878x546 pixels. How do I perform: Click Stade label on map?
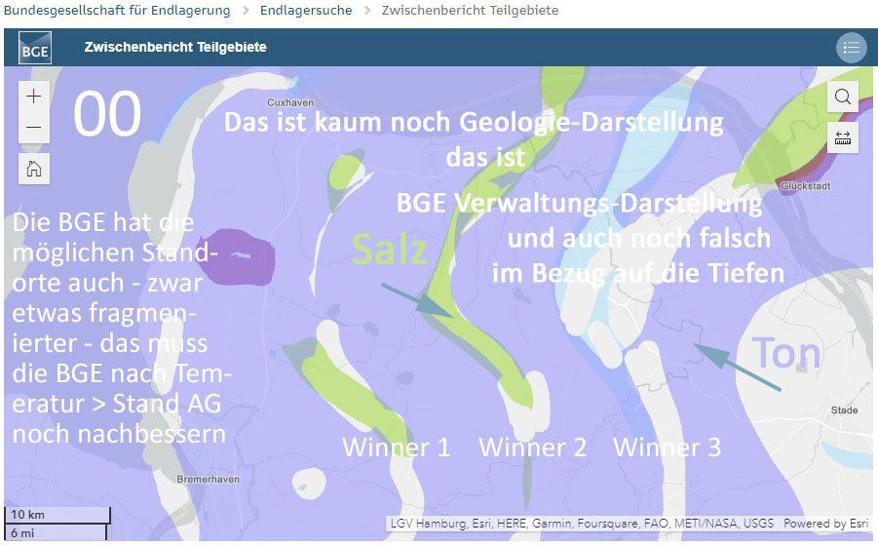click(844, 409)
